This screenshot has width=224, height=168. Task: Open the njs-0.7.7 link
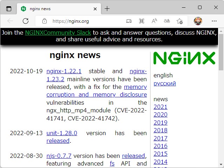coord(59,156)
